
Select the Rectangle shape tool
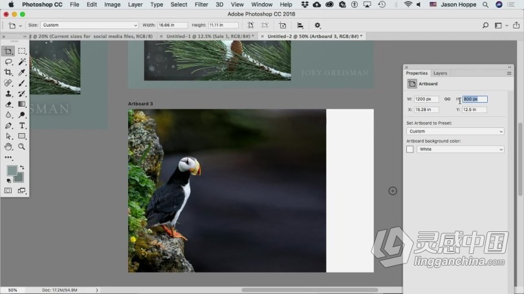tap(22, 136)
